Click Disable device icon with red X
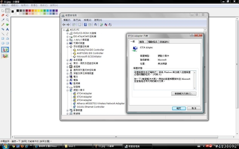239x149 pixels. click(x=106, y=25)
